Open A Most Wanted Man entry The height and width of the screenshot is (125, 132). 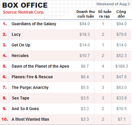coord(30,119)
